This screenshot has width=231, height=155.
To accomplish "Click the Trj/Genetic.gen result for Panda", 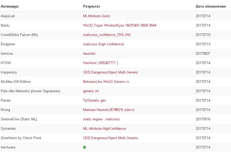I will [x=95, y=101].
